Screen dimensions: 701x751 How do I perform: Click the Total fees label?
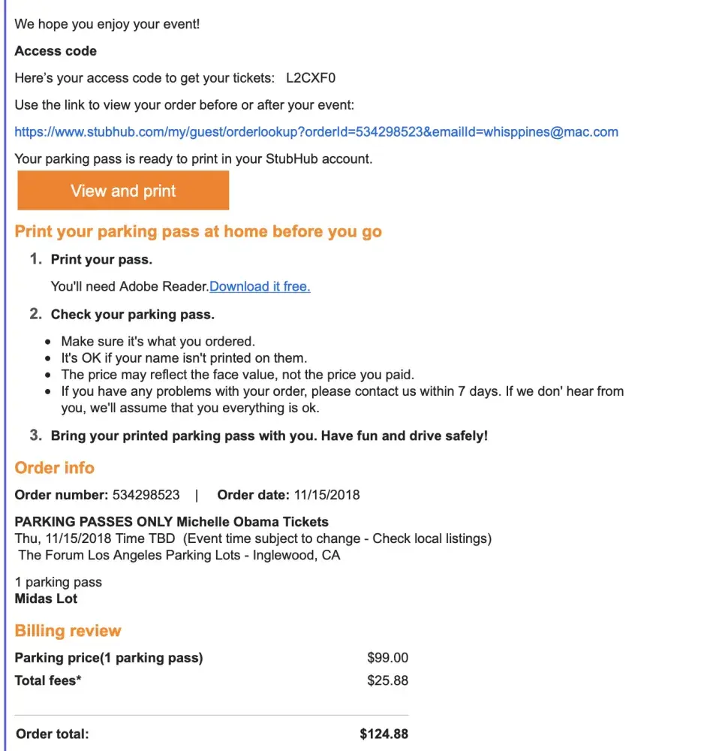[x=47, y=681]
